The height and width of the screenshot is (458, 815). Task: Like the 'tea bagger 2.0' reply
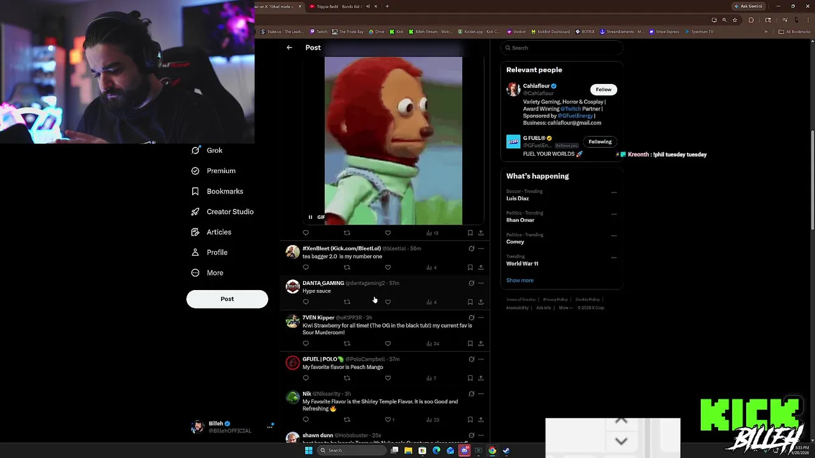click(388, 267)
